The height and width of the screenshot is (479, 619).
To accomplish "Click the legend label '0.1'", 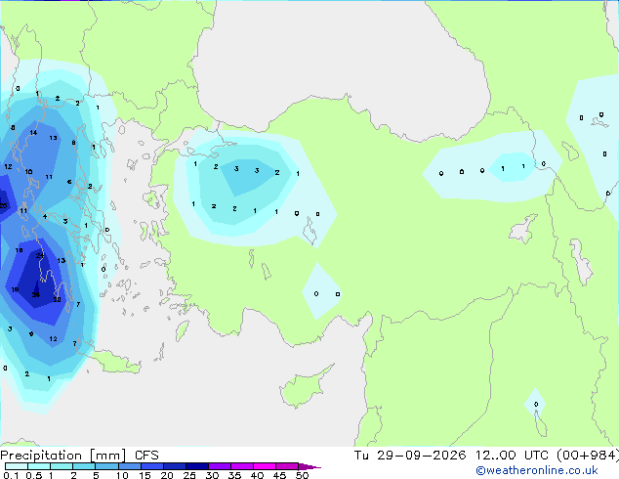I will pyautogui.click(x=11, y=475).
